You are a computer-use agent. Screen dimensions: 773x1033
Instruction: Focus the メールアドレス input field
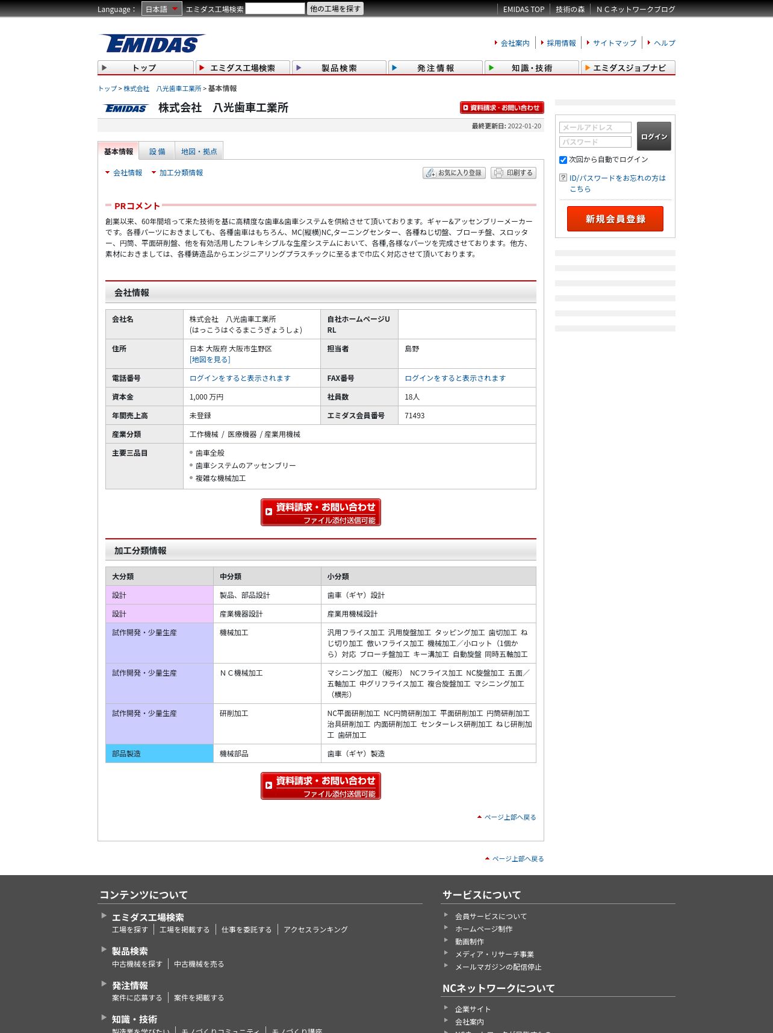pyautogui.click(x=595, y=127)
